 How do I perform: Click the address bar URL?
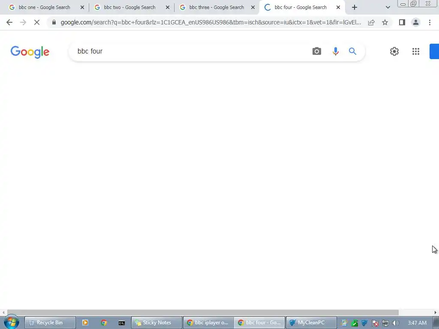(210, 22)
